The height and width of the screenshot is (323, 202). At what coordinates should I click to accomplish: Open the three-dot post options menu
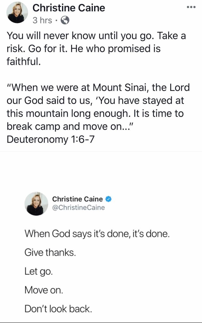[191, 7]
